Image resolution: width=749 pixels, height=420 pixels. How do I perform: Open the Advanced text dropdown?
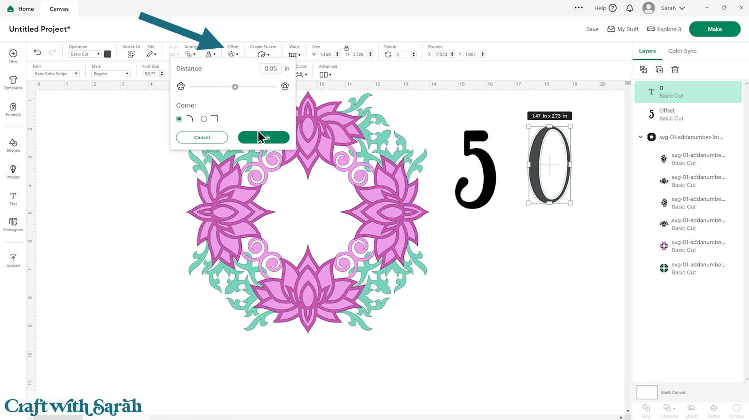coord(325,75)
